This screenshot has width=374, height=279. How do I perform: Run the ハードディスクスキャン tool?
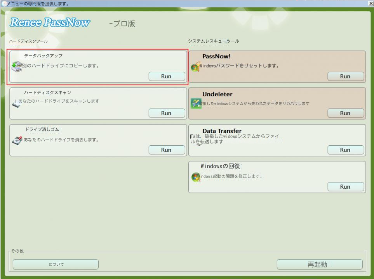point(166,113)
